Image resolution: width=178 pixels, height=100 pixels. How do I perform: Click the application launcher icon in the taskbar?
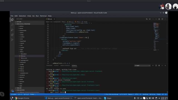(12, 98)
